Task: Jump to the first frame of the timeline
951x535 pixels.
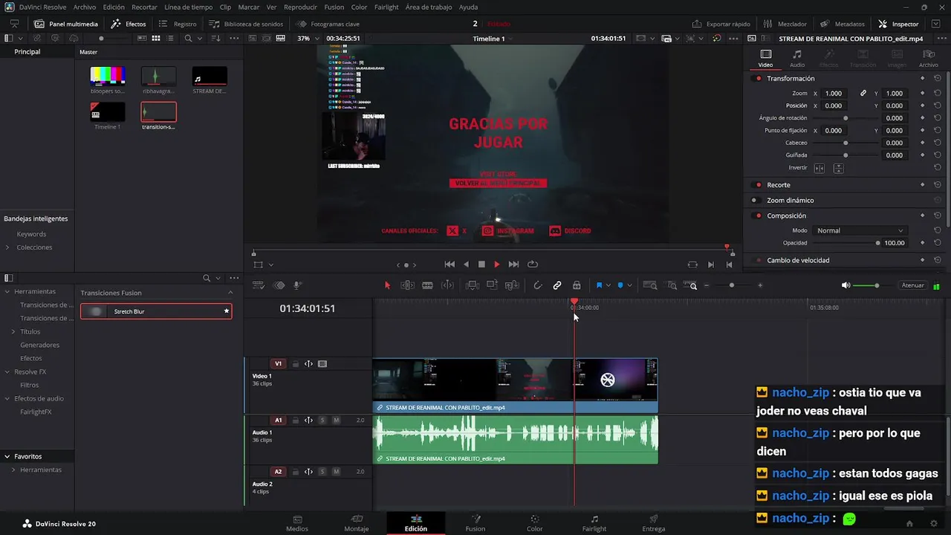Action: 449,265
